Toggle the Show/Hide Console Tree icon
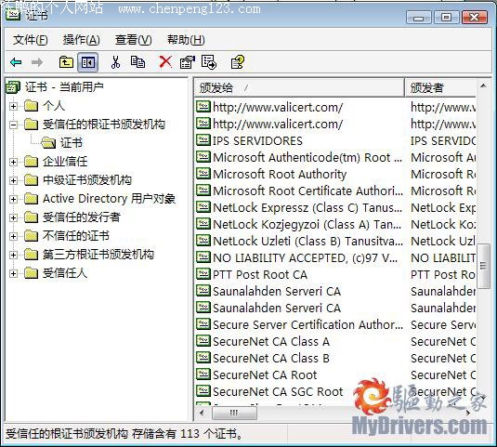 click(88, 62)
